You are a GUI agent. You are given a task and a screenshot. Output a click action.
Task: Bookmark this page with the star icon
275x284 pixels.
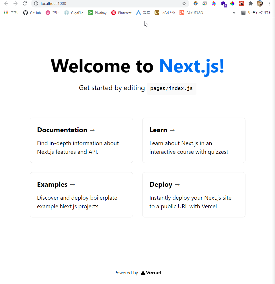184,3
